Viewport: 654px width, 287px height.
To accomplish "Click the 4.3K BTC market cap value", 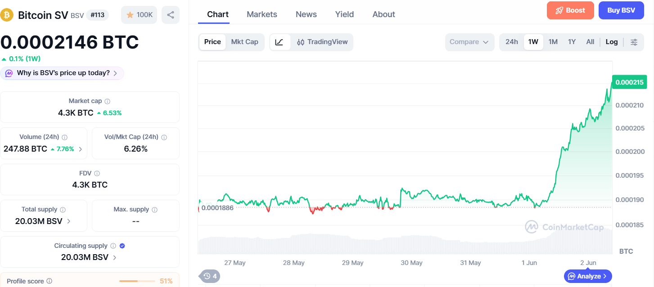I will tap(76, 112).
